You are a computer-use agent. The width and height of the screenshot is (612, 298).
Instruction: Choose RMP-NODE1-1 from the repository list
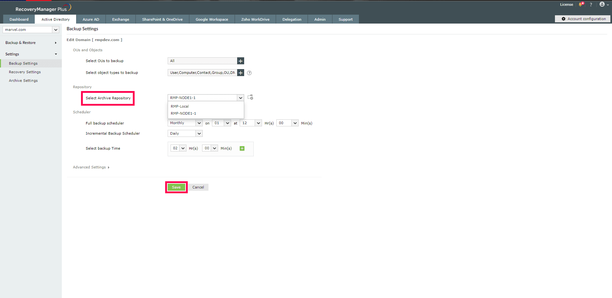(x=206, y=113)
